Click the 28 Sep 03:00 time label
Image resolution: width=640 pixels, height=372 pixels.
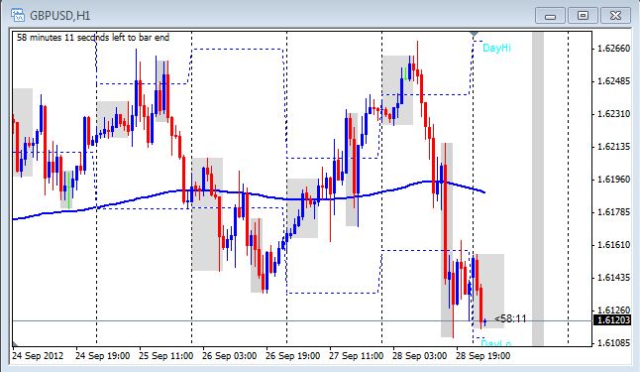420,356
